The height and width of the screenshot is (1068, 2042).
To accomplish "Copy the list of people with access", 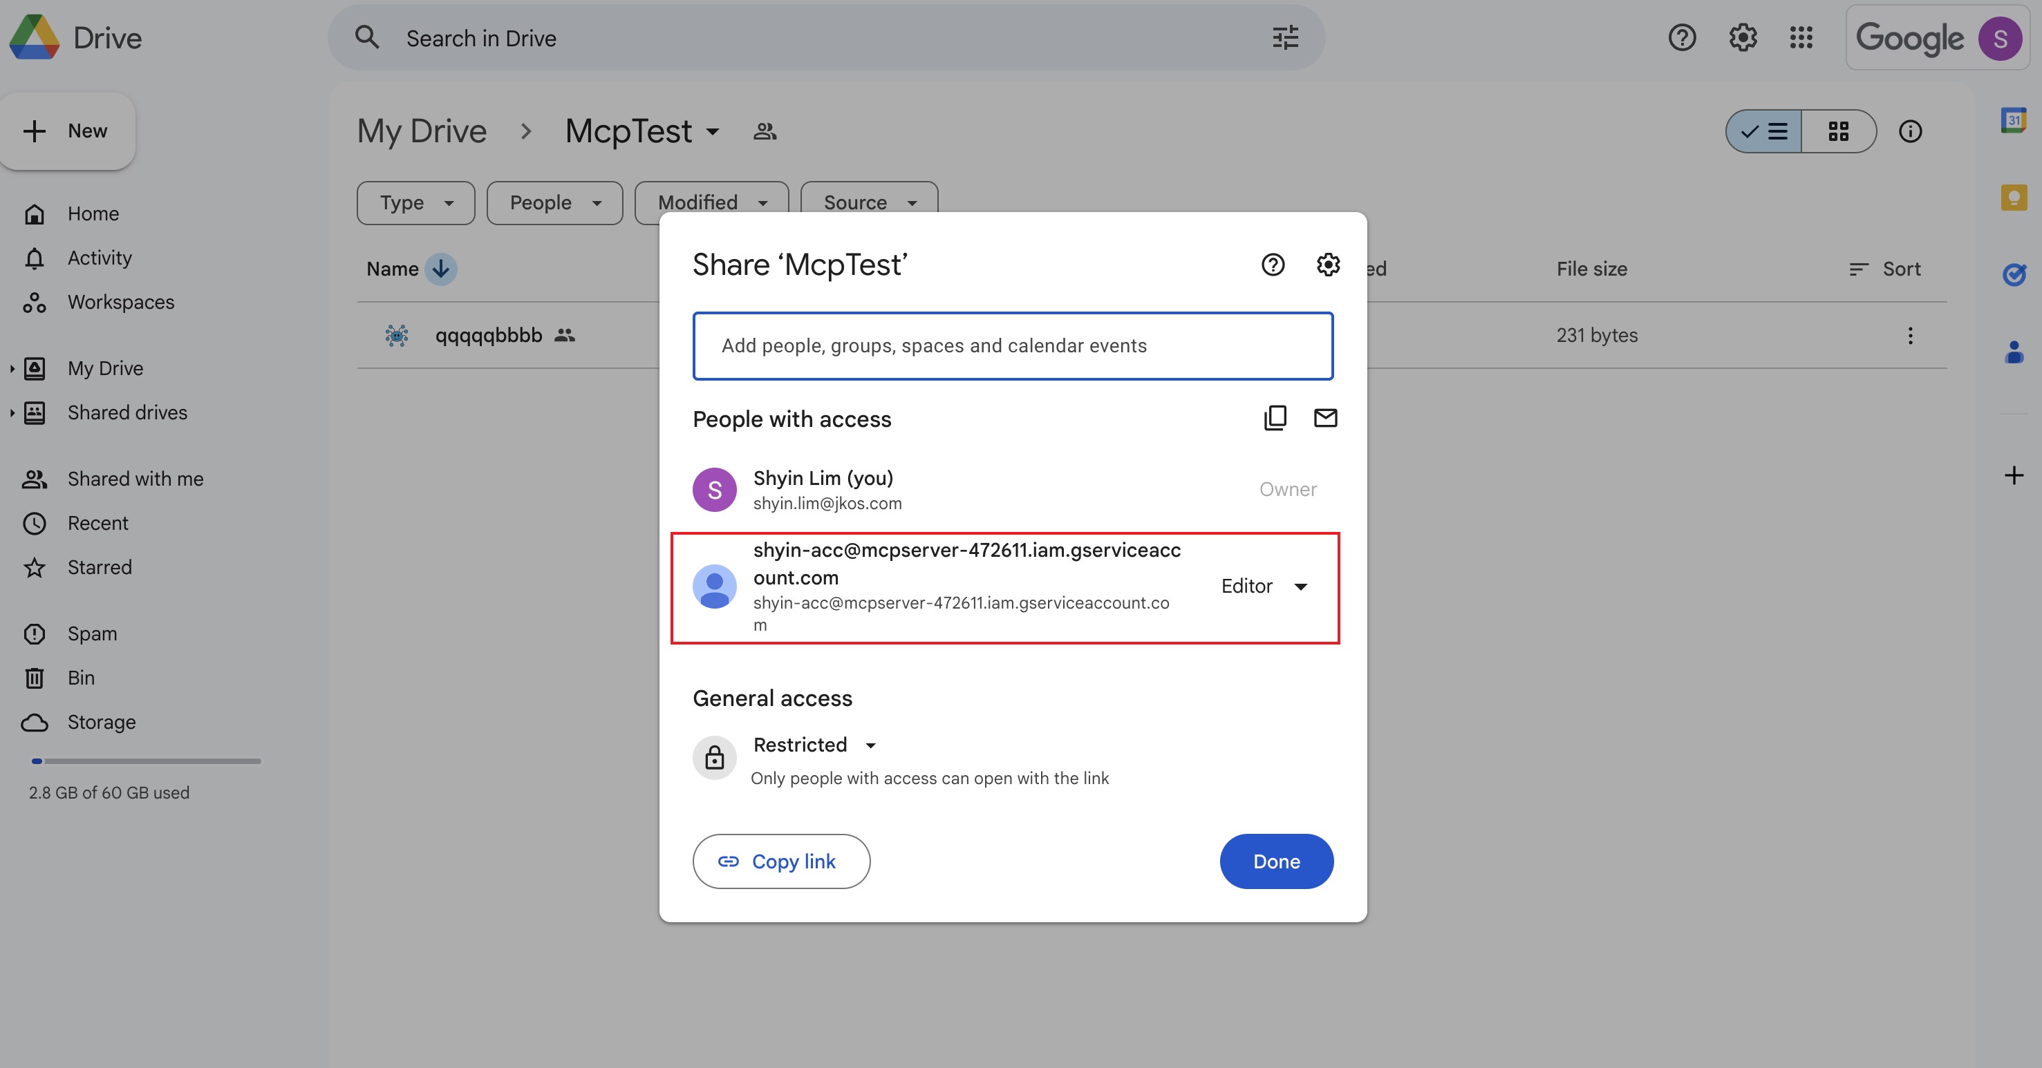I will point(1275,419).
